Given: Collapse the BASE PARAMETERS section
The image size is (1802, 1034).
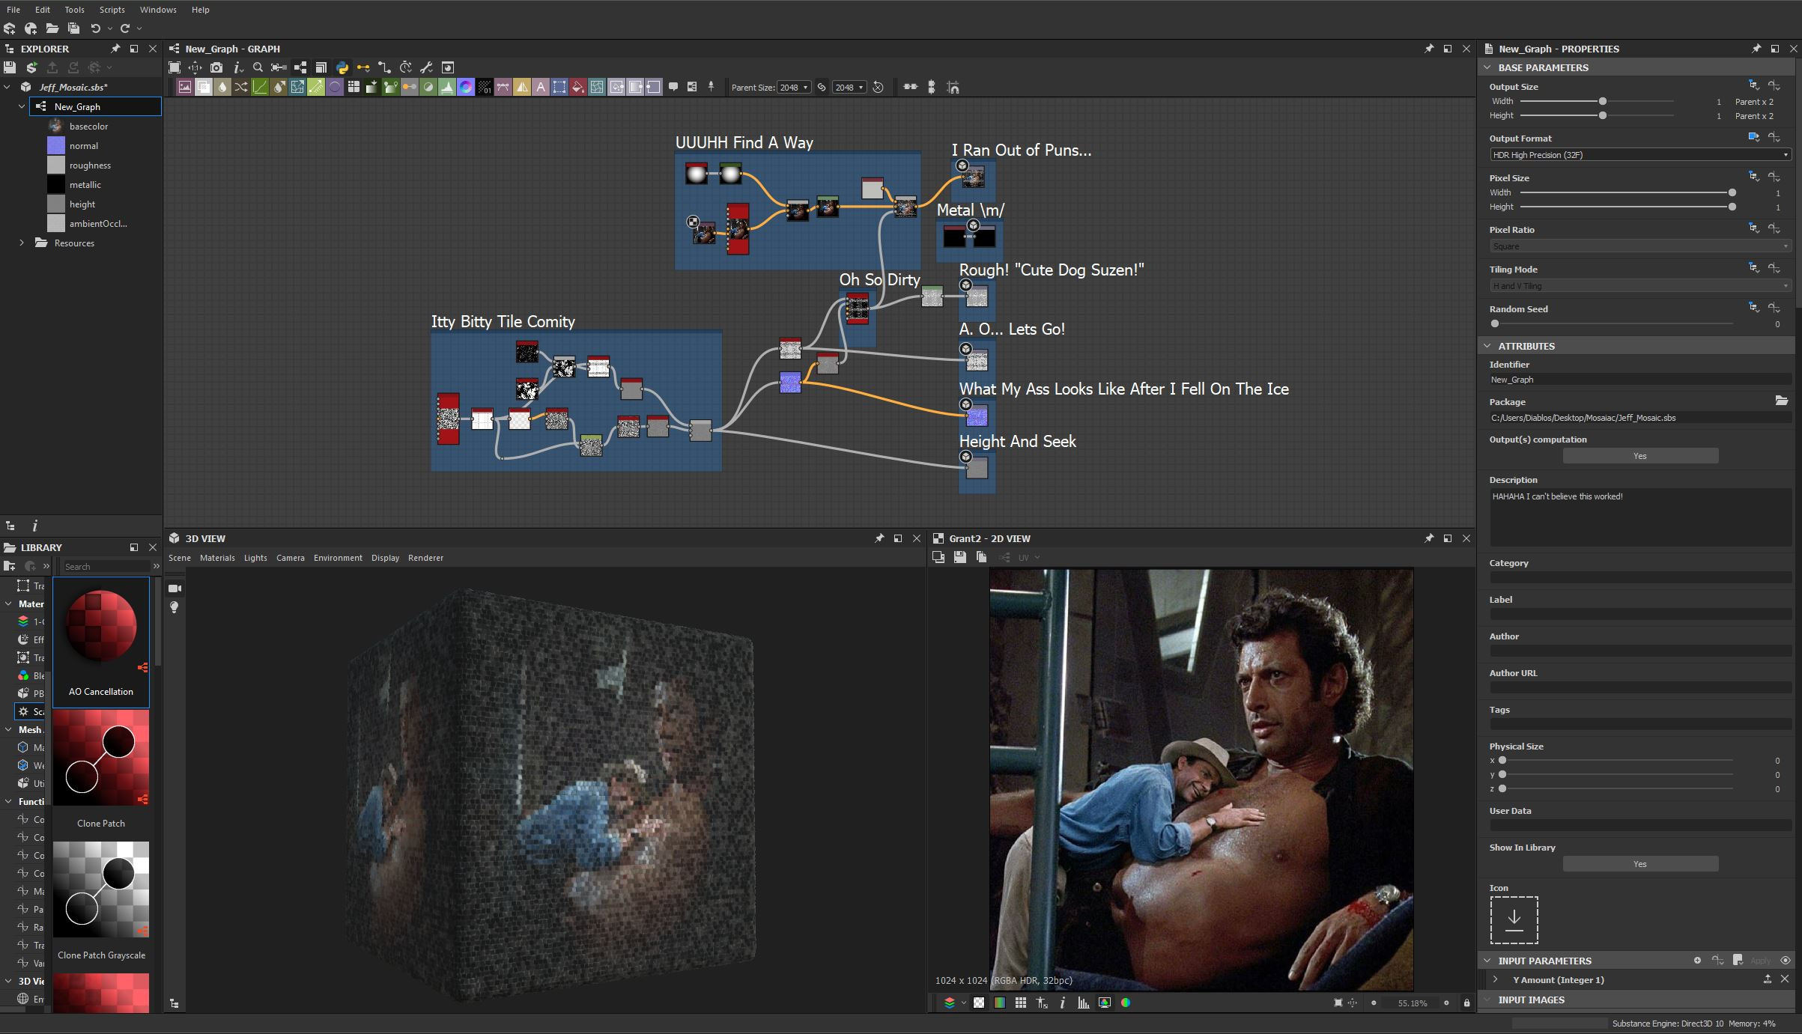Looking at the screenshot, I should click(1487, 67).
